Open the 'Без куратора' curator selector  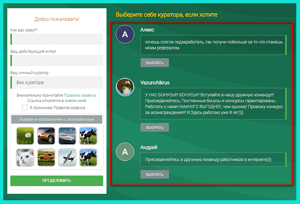pos(56,82)
